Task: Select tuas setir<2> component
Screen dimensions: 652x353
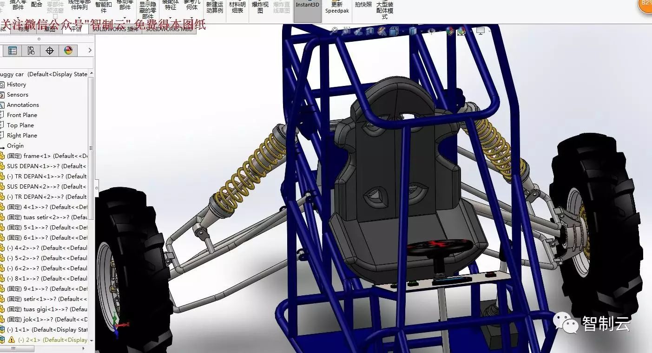Action: click(x=44, y=217)
